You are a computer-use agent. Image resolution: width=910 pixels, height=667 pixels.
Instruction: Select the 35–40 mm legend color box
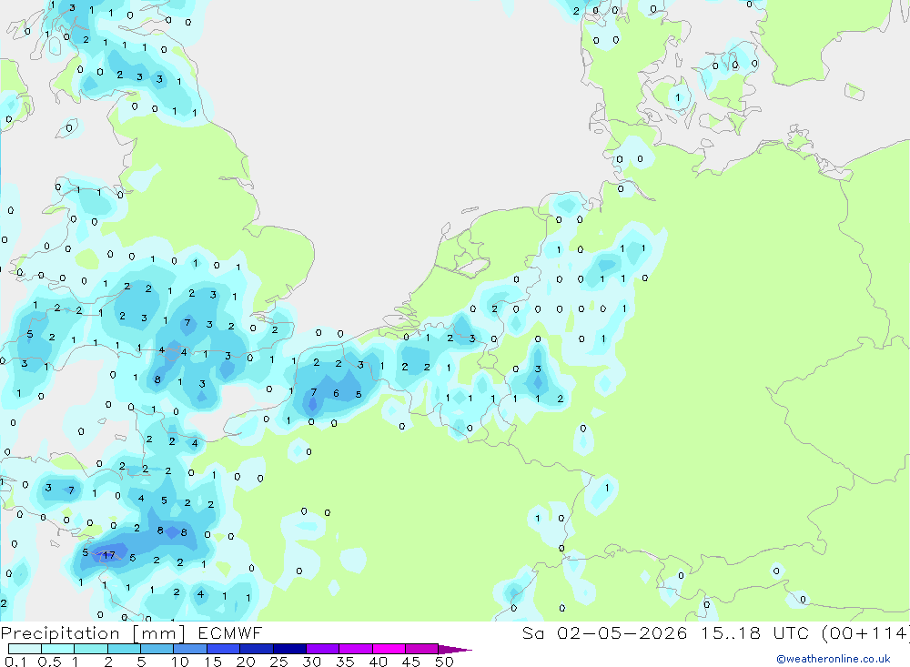[x=356, y=649]
